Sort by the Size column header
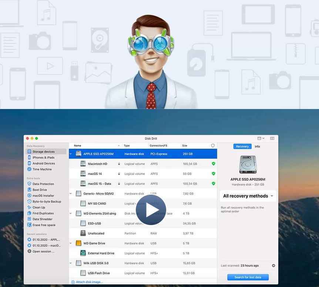This screenshot has height=287, width=319. click(x=185, y=145)
